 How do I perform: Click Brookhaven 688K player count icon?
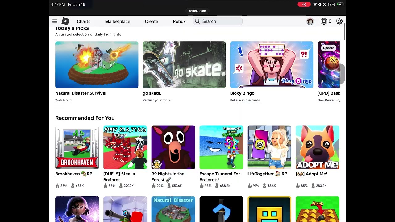pos(73,186)
